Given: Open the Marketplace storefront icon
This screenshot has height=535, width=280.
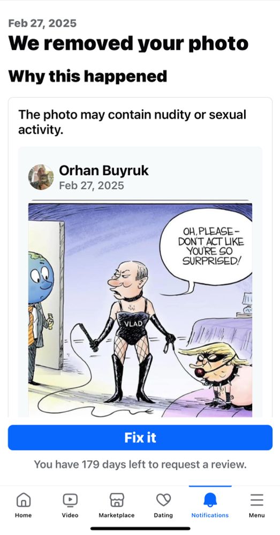Looking at the screenshot, I should pyautogui.click(x=116, y=500).
